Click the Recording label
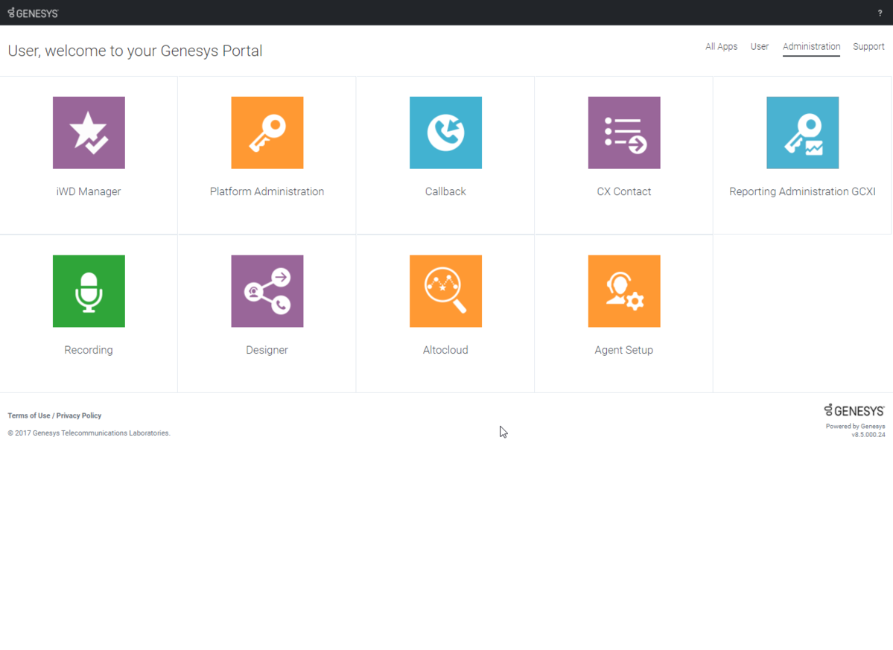The height and width of the screenshot is (650, 893). pyautogui.click(x=89, y=350)
